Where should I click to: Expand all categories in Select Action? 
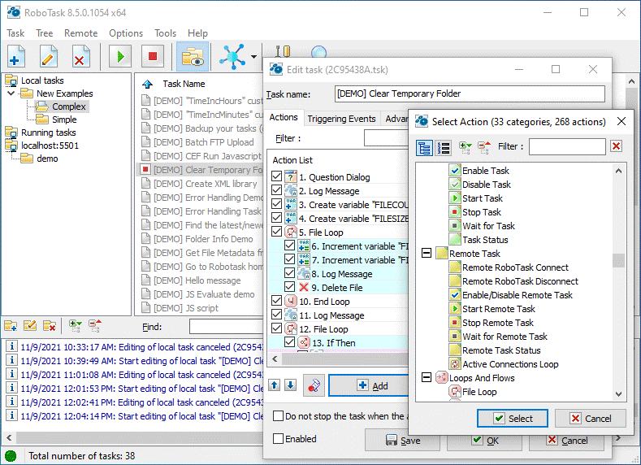click(465, 147)
